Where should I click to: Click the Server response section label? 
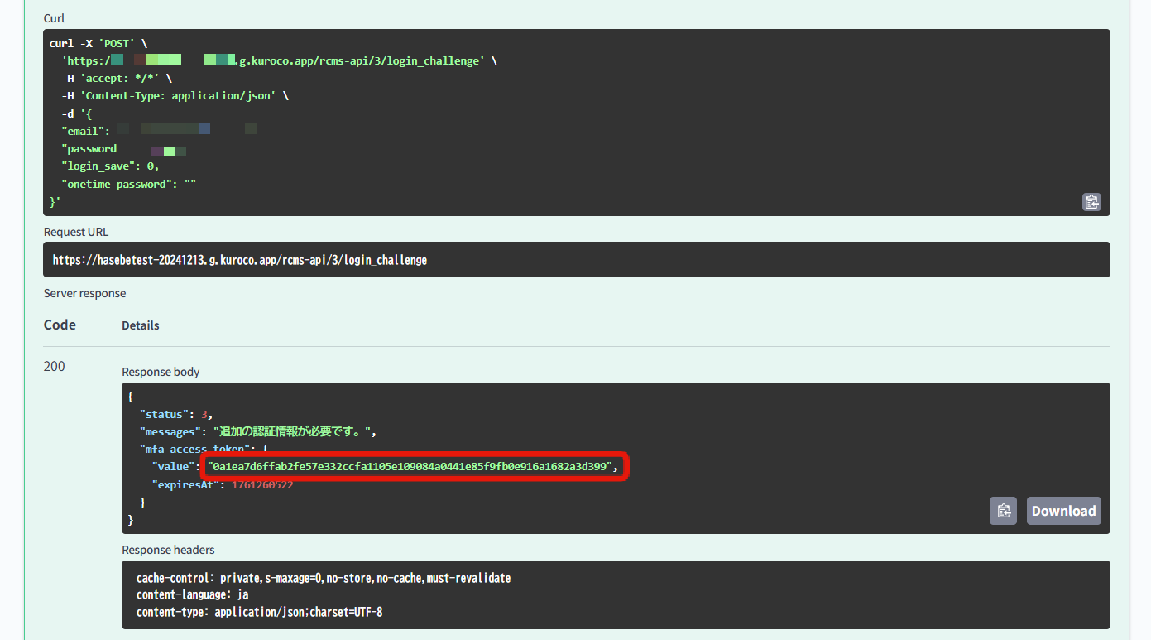pyautogui.click(x=84, y=293)
